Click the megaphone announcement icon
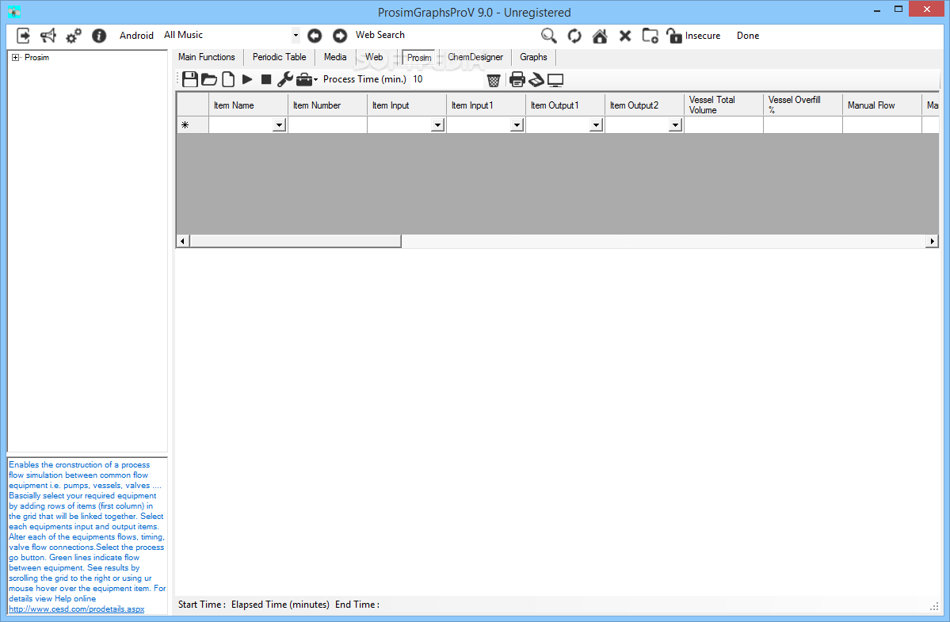The width and height of the screenshot is (950, 622). [48, 36]
